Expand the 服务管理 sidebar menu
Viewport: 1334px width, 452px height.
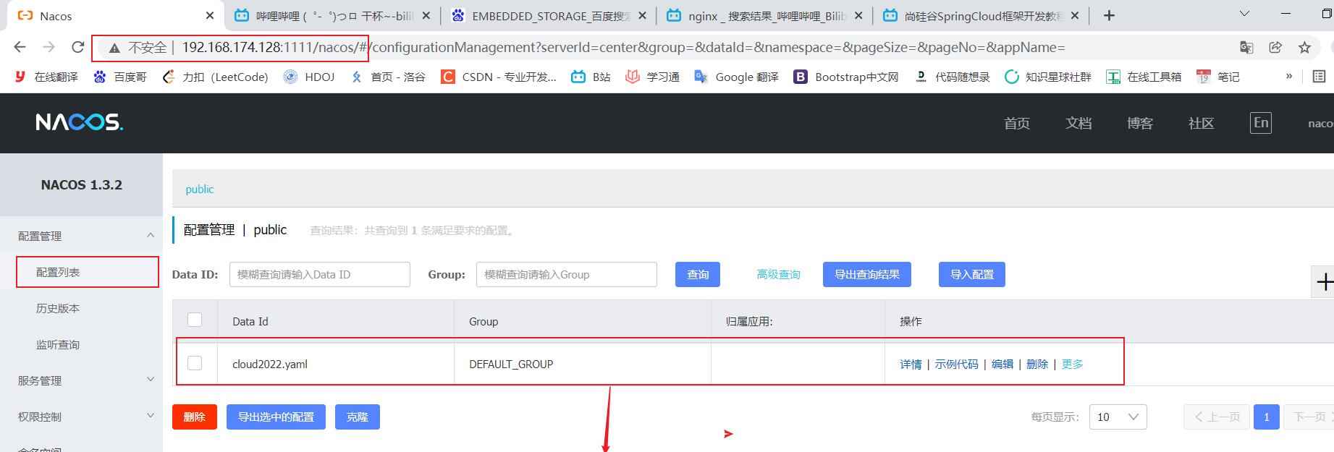pos(81,380)
